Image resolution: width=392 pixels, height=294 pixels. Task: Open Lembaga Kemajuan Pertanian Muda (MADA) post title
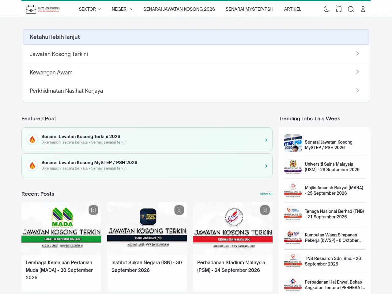(x=59, y=270)
